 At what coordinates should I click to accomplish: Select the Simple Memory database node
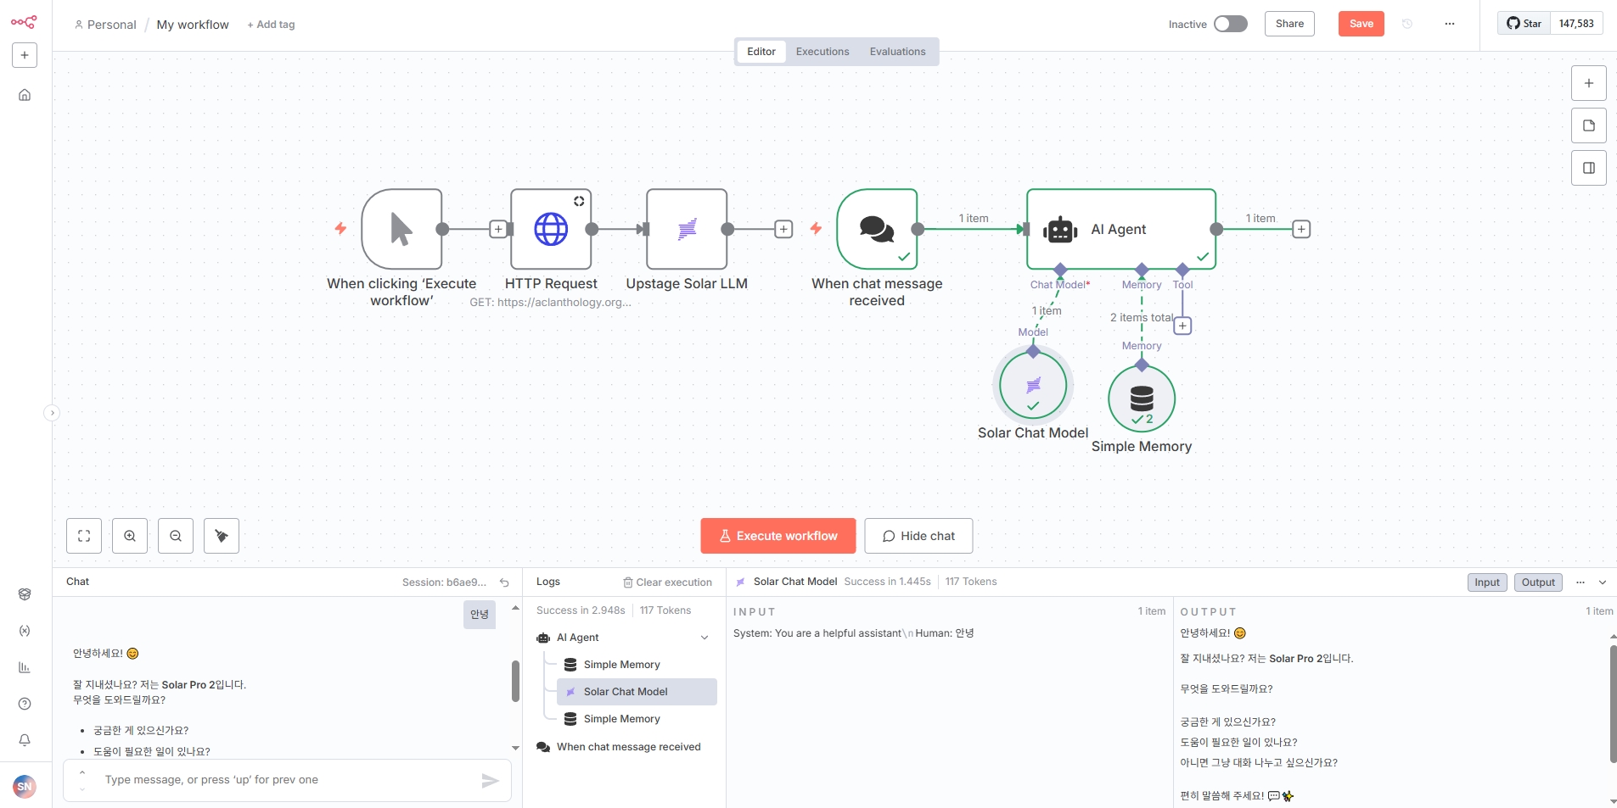click(x=1142, y=398)
